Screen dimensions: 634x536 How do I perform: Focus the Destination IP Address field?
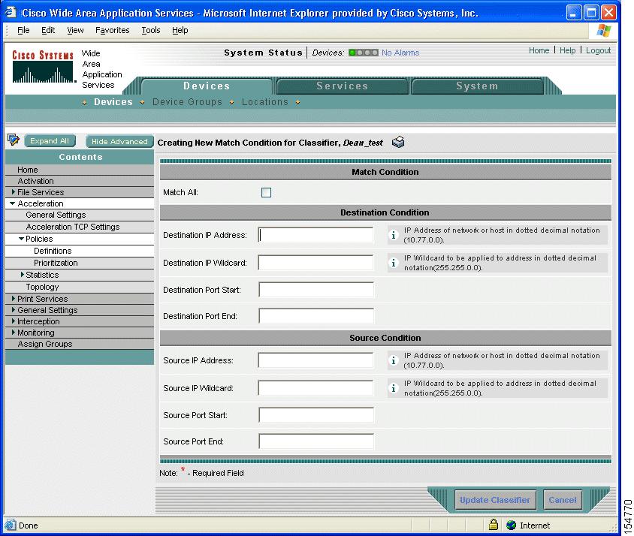[315, 235]
